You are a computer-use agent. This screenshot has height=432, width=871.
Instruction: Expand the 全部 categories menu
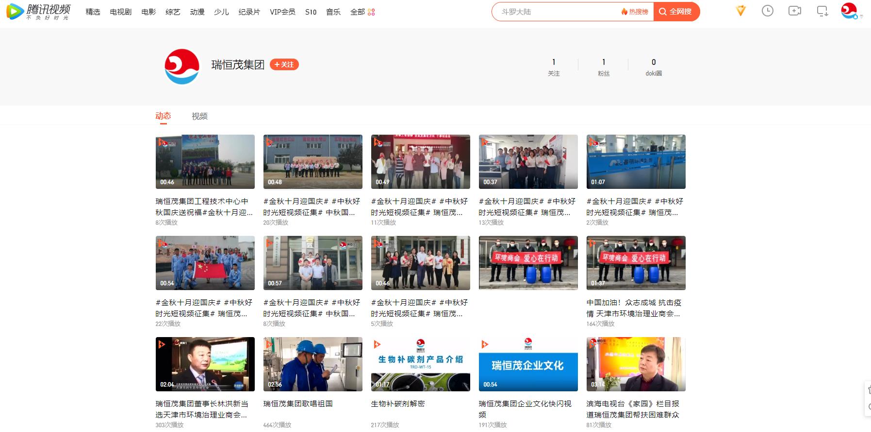click(362, 12)
